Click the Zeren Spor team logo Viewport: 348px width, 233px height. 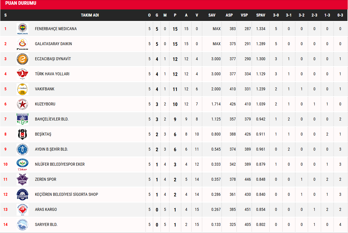tap(22, 180)
